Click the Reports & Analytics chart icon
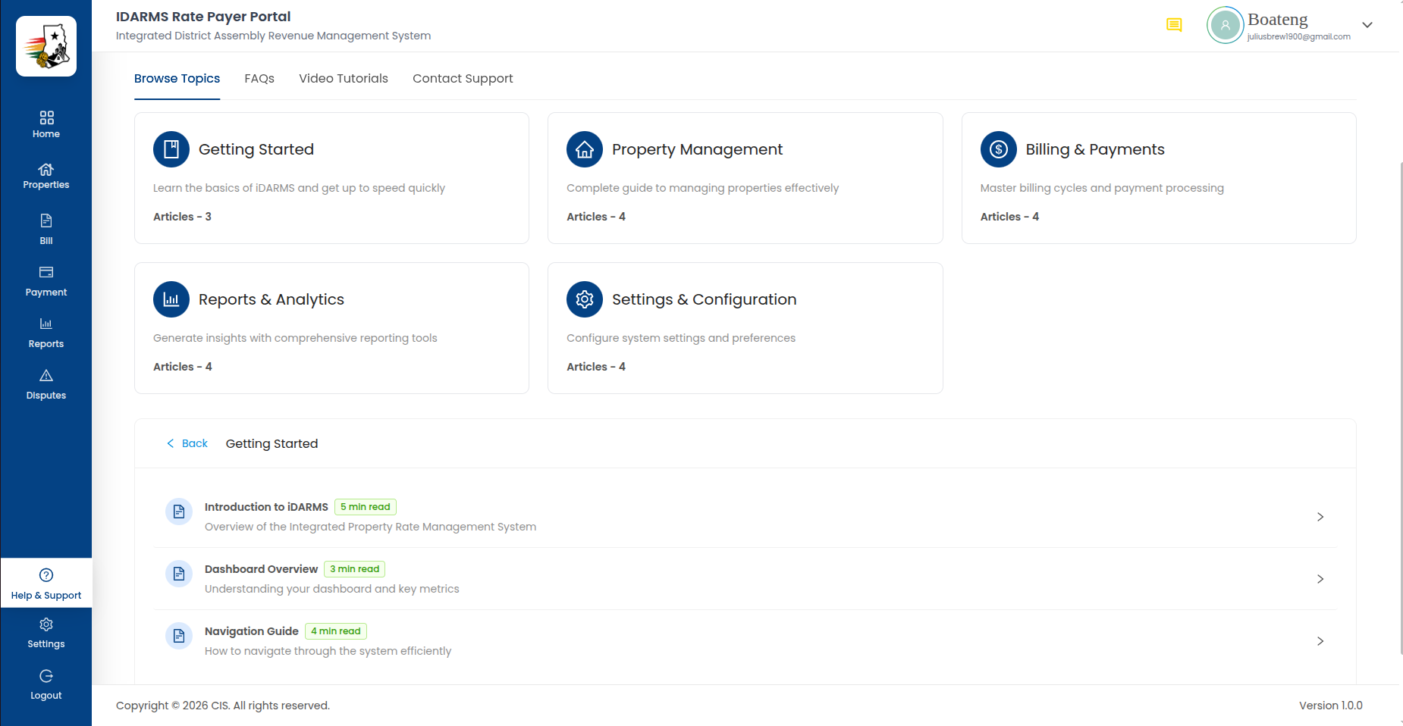This screenshot has height=726, width=1403. pos(171,299)
